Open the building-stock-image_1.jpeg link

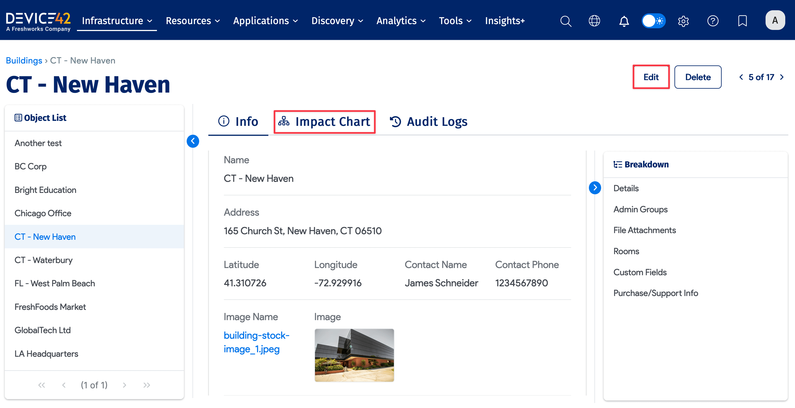[x=256, y=342]
